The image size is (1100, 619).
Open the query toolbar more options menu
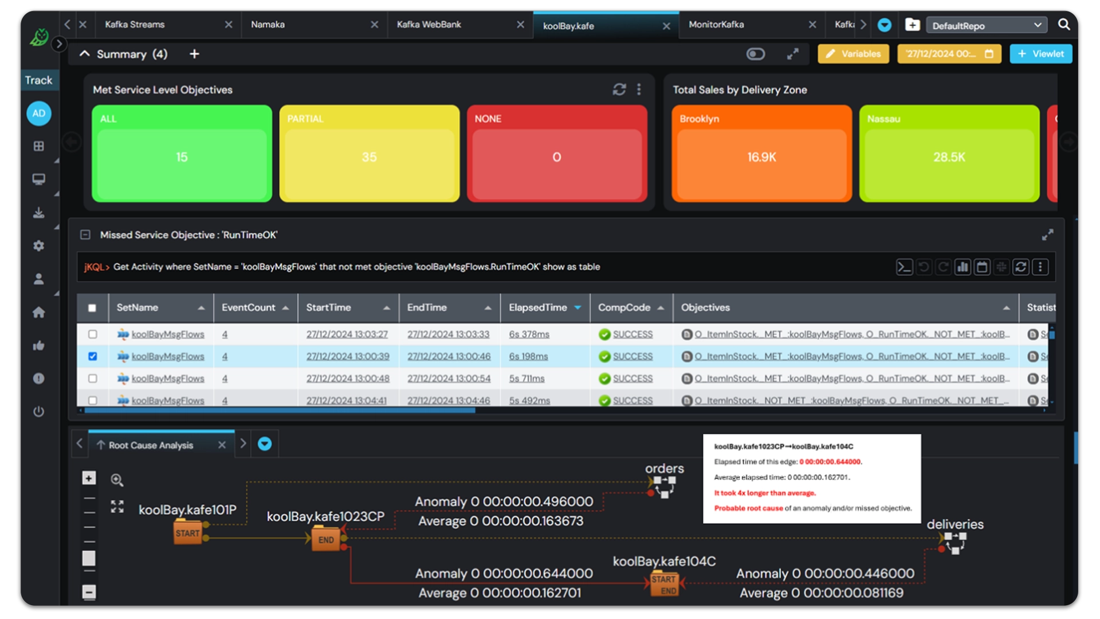point(1040,267)
